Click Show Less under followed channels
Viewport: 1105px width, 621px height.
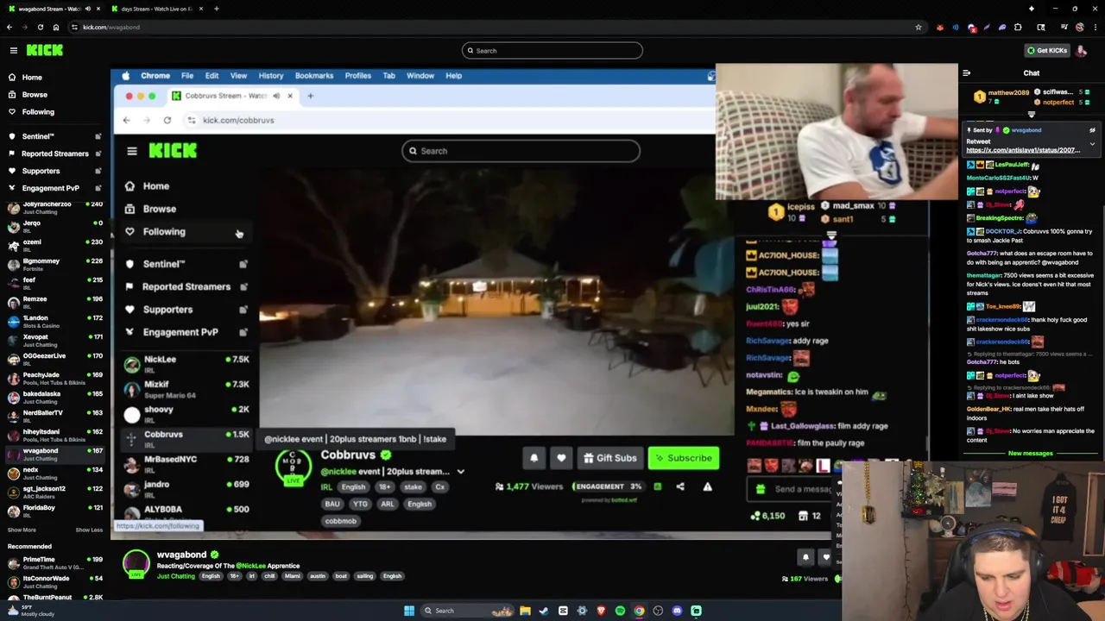pyautogui.click(x=89, y=530)
